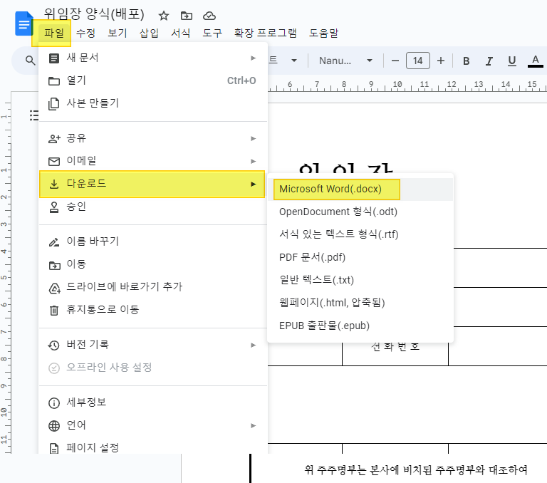Click the document title 위임장 양식(배포)
Viewport: 547px width, 483px height.
[x=94, y=14]
